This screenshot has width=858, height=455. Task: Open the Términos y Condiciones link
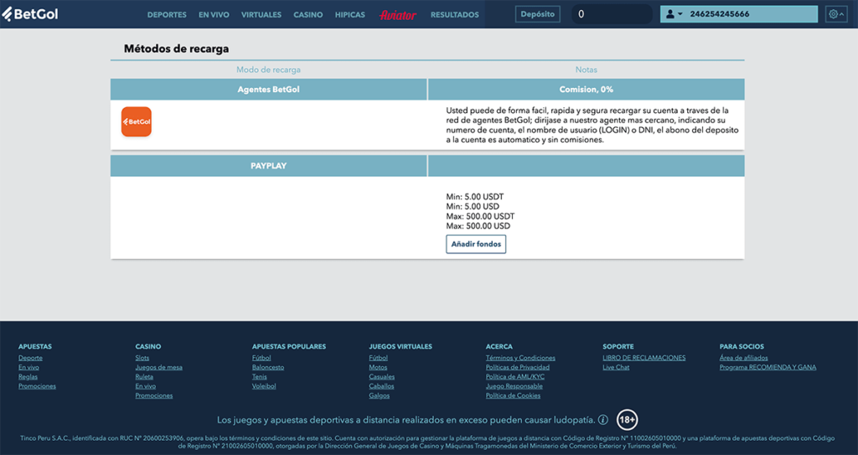pyautogui.click(x=520, y=358)
